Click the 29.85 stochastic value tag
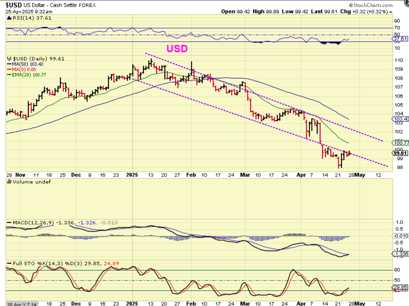 click(400, 288)
